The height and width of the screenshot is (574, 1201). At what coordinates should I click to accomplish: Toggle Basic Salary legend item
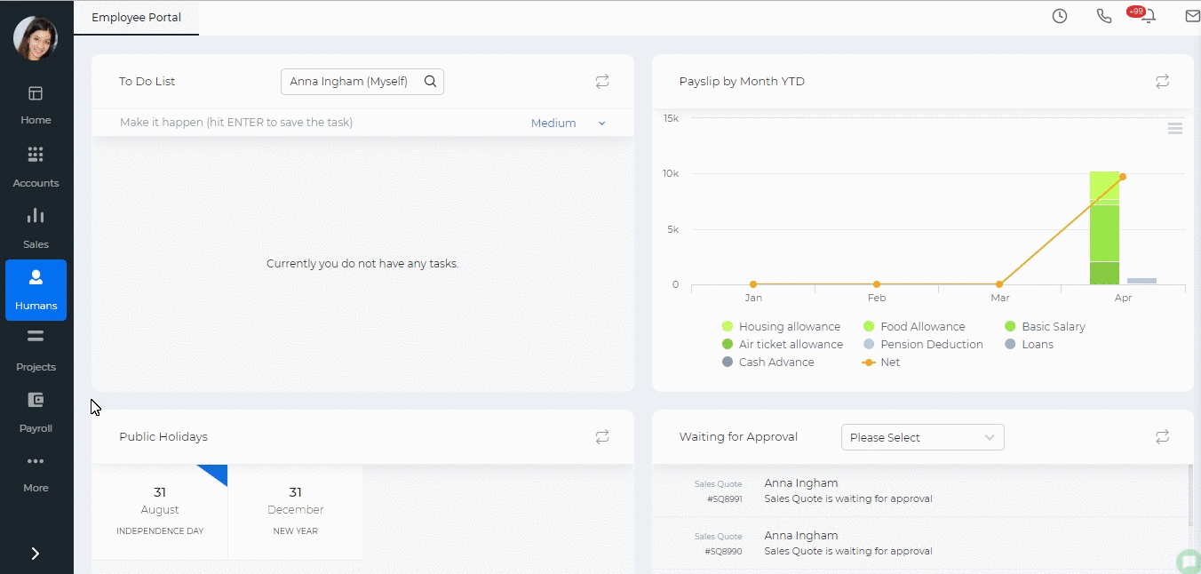pos(1045,326)
